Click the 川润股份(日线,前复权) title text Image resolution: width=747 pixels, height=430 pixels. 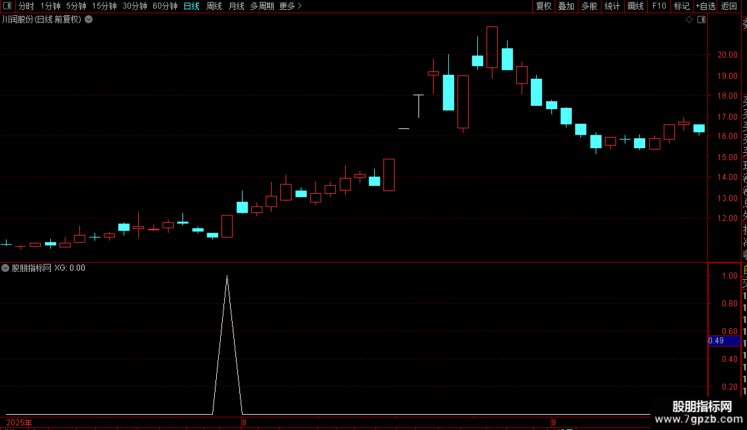coord(42,20)
